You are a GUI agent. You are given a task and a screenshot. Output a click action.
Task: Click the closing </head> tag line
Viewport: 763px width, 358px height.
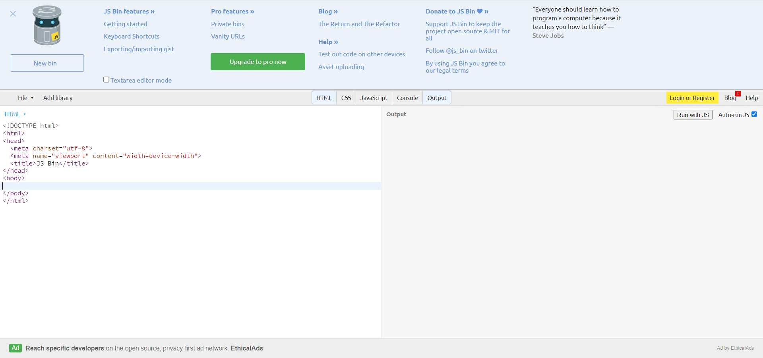[x=15, y=171]
